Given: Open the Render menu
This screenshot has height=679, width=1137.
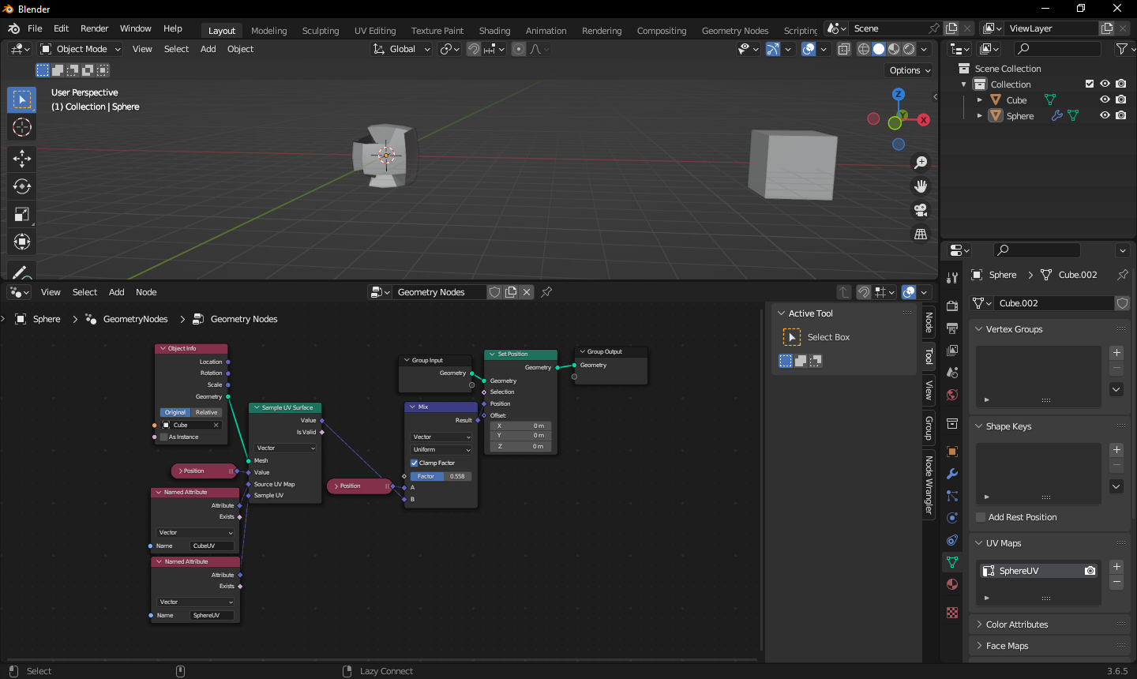Looking at the screenshot, I should tap(95, 28).
